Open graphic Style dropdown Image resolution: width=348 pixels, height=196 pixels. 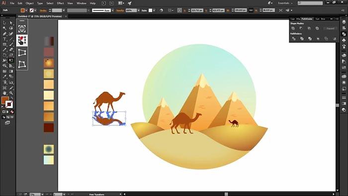154,10
